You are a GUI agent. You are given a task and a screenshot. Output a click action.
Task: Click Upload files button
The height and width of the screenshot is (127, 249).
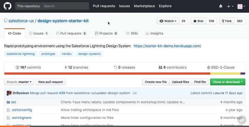[x=181, y=82]
